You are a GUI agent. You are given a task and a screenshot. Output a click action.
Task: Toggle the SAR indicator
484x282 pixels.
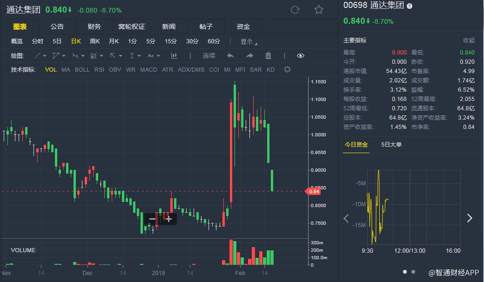(x=255, y=70)
